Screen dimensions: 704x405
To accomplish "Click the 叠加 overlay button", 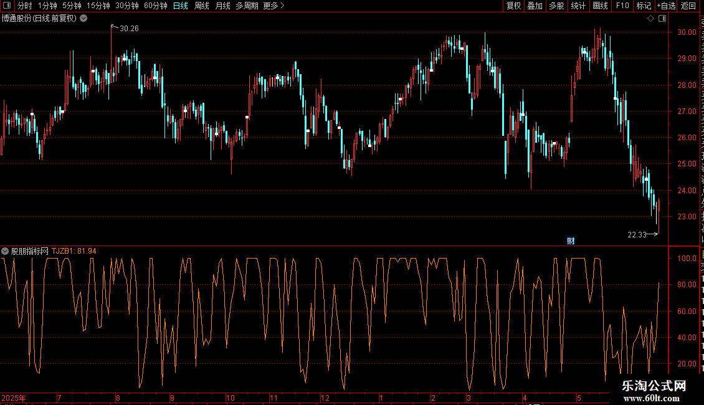I will [x=535, y=6].
